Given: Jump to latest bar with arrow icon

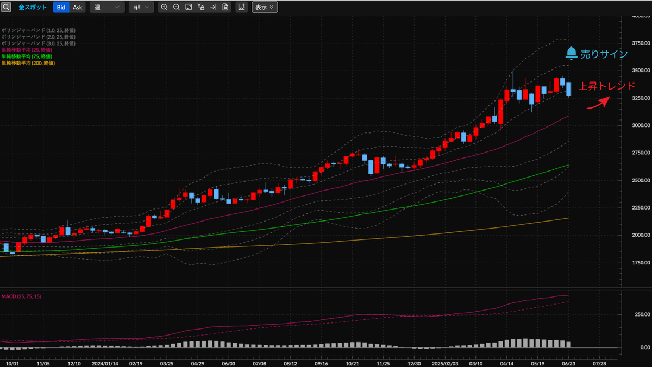Looking at the screenshot, I should pyautogui.click(x=213, y=7).
